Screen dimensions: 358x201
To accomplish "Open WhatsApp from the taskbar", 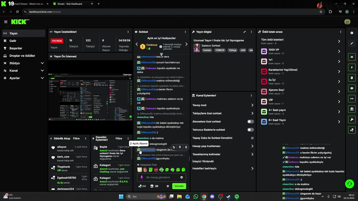I will coord(196,197).
